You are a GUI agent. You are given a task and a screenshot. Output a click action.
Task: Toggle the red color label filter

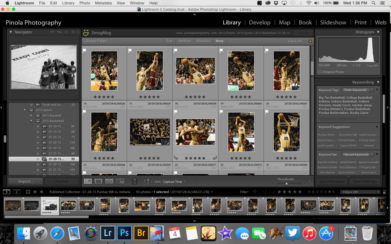click(309, 192)
